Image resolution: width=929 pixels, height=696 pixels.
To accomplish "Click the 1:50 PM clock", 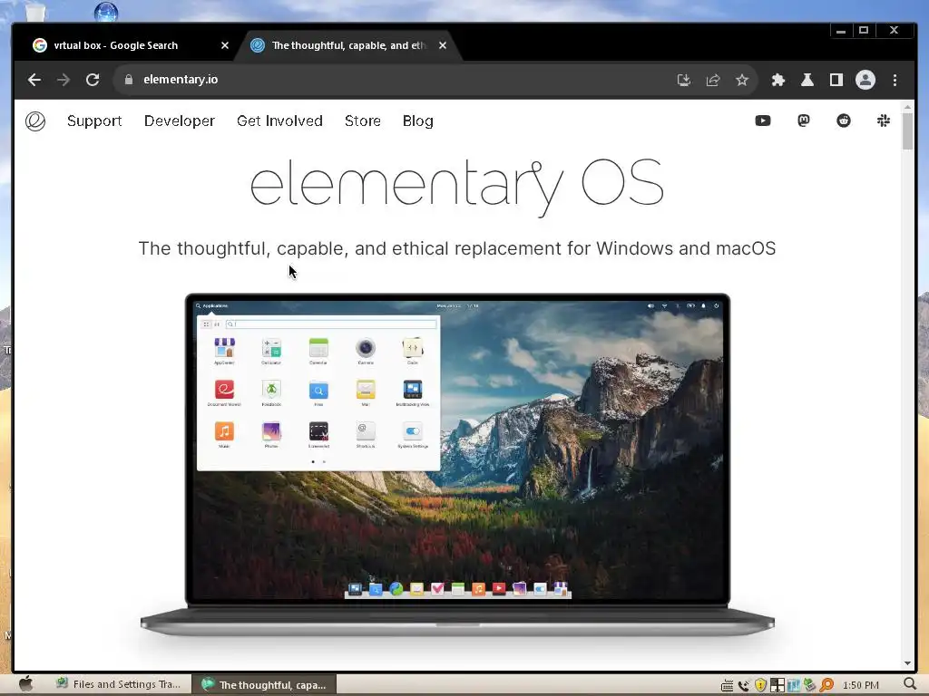I will pos(860,685).
